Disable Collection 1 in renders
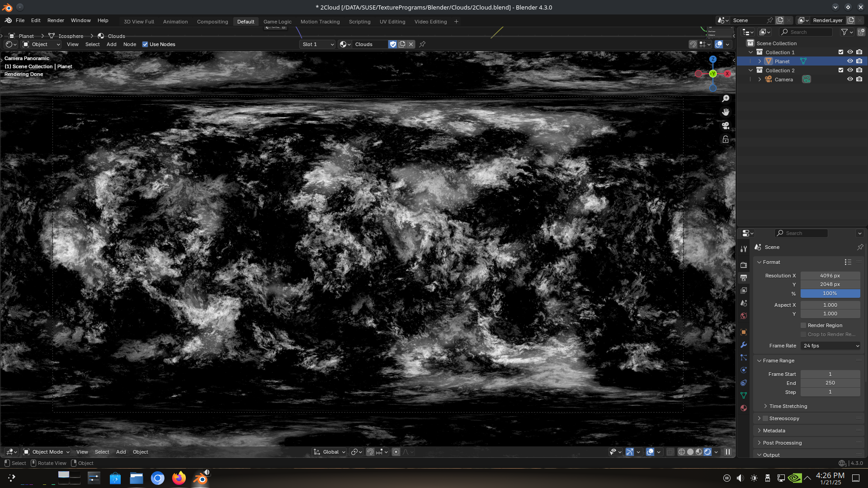The image size is (868, 488). (x=859, y=52)
